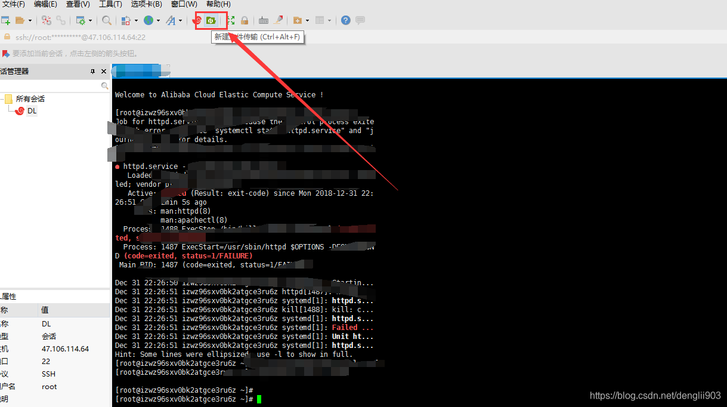Screen dimensions: 727x407
Task: Open the keyboard key mapping icon
Action: click(264, 20)
